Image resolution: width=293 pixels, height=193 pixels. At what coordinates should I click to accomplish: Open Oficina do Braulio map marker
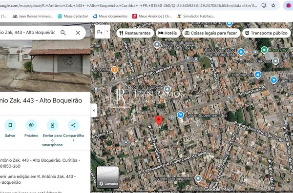point(157,44)
